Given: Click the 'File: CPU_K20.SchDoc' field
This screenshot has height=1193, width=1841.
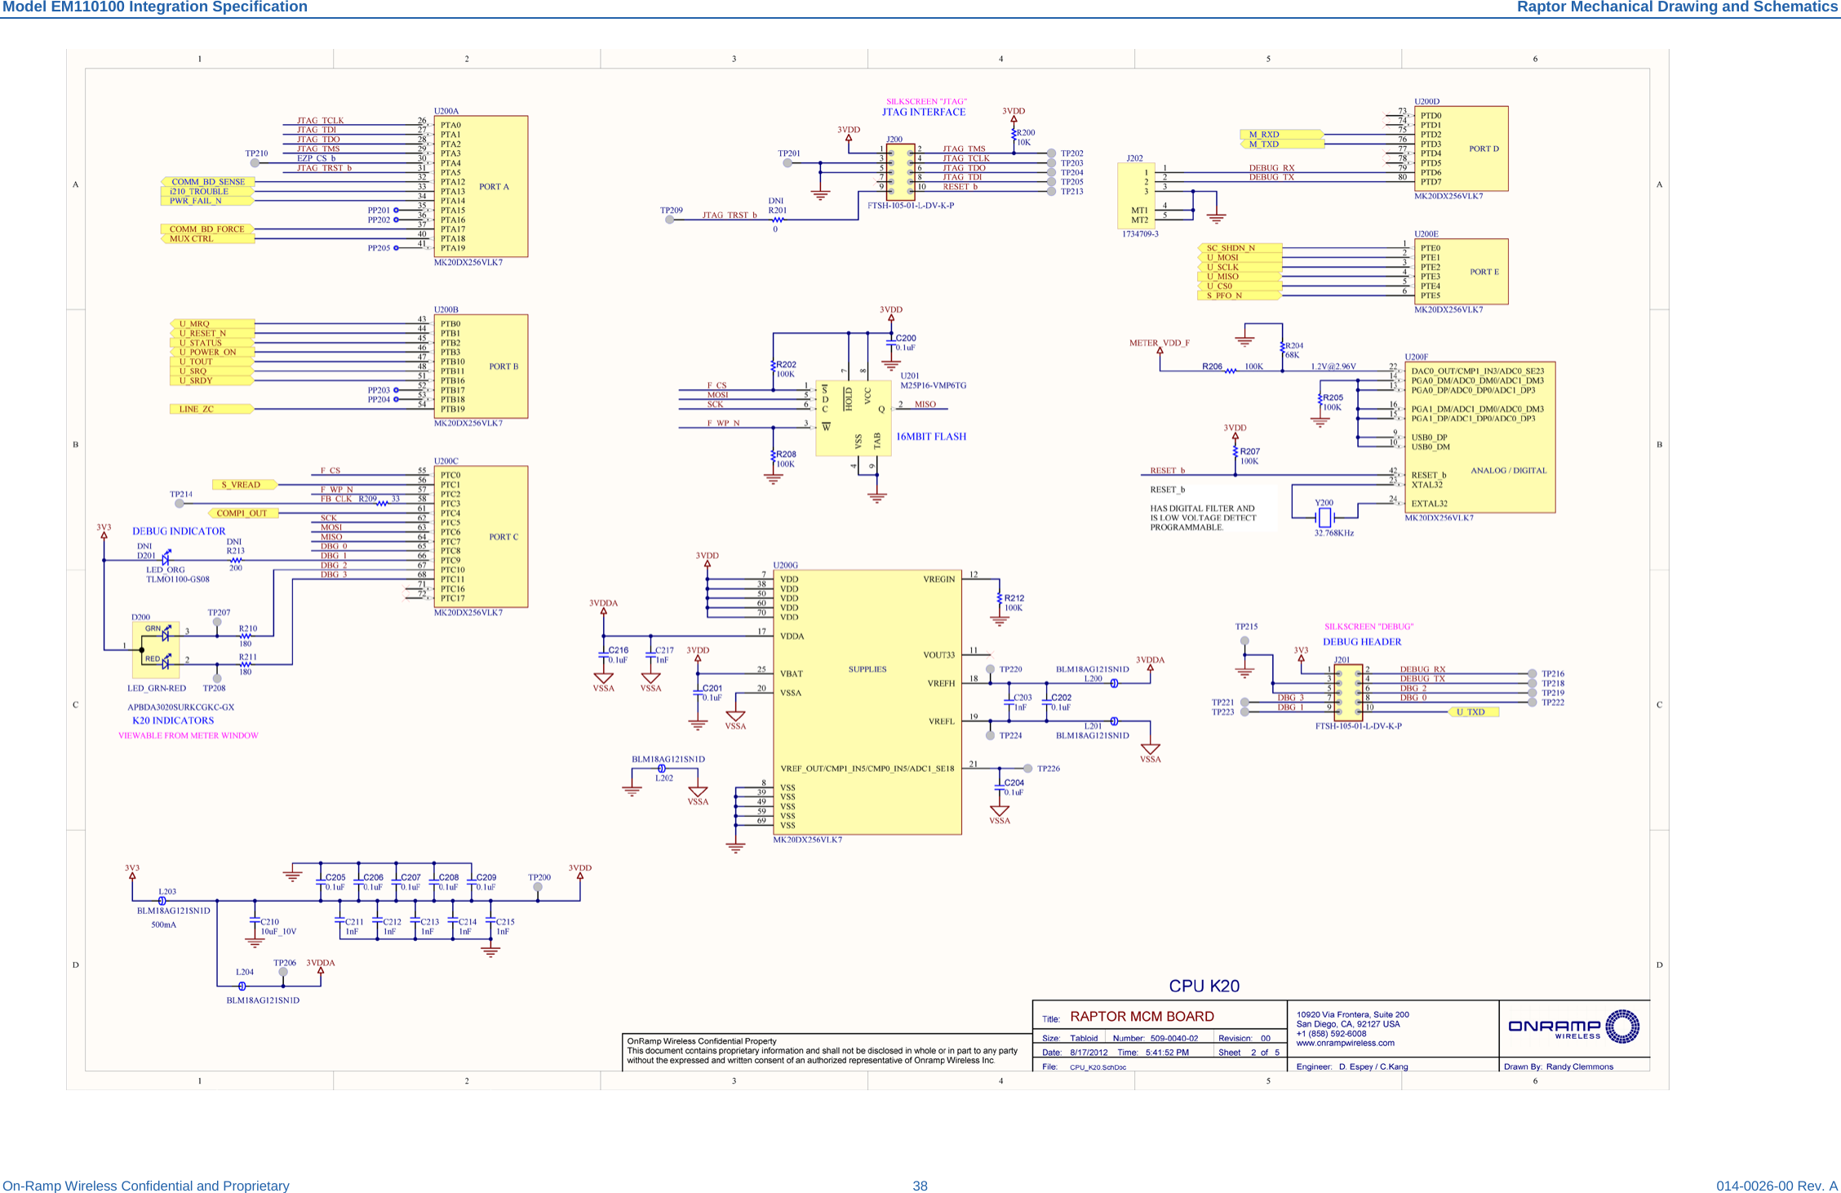Looking at the screenshot, I should coord(1084,1067).
